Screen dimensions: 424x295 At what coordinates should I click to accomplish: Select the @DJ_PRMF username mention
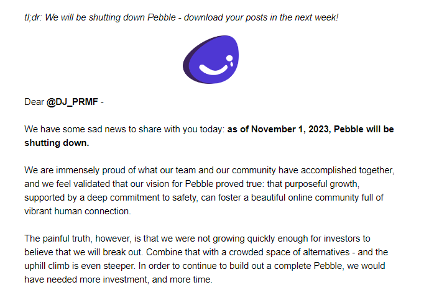72,102
